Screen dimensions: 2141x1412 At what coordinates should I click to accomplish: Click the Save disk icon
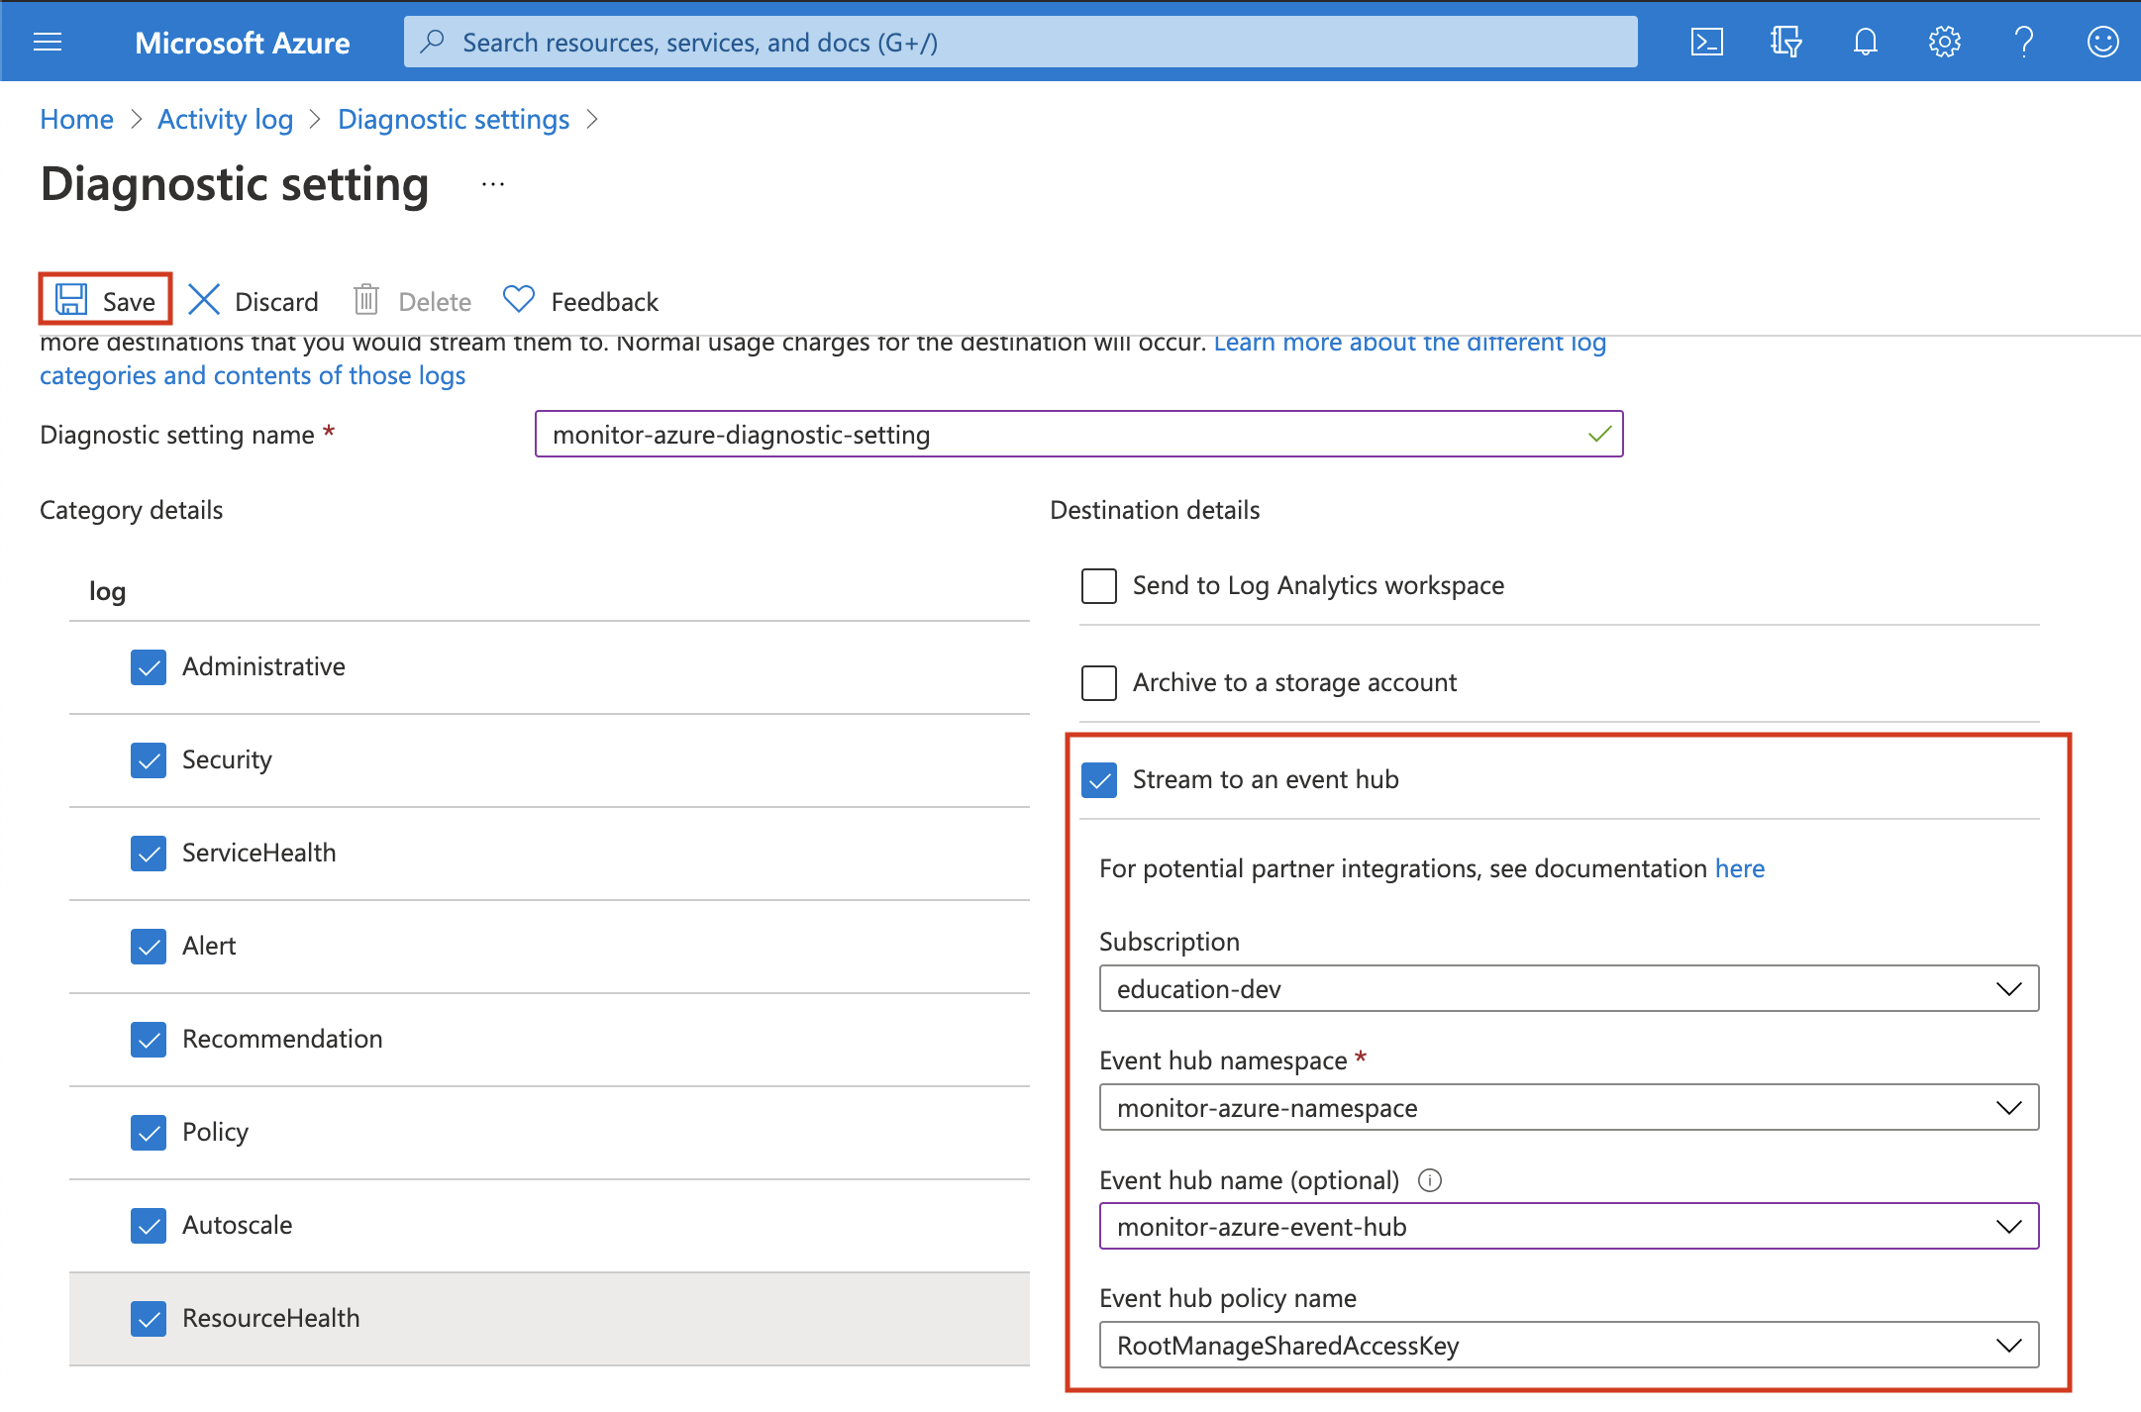coord(71,299)
